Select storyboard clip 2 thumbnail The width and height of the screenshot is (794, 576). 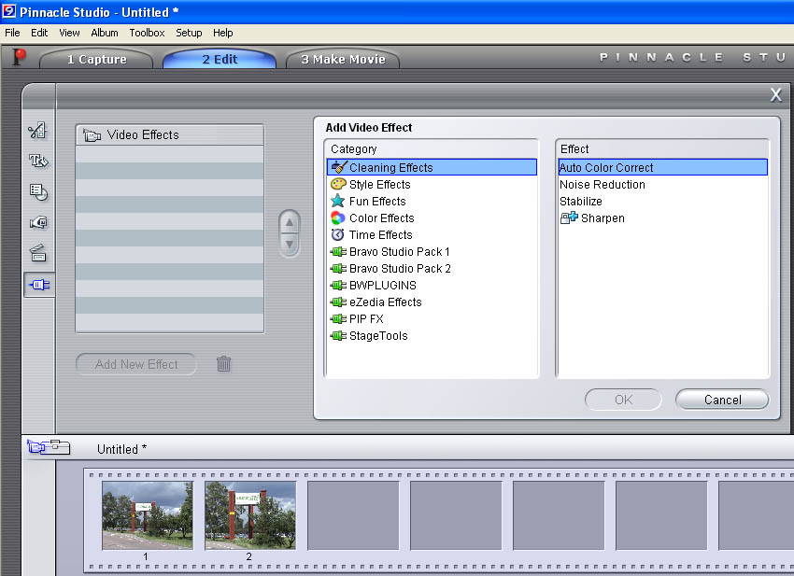coord(250,515)
